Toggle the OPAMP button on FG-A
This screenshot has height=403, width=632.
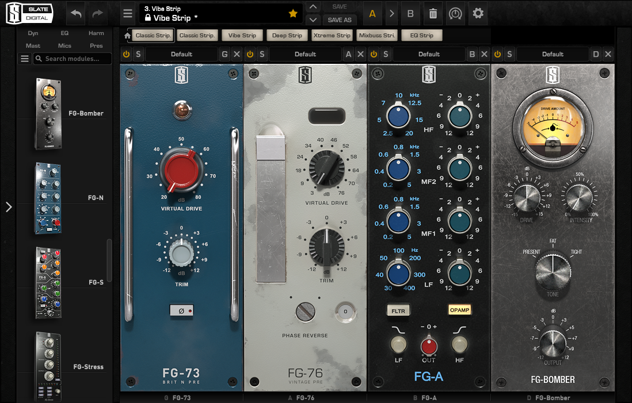[x=459, y=310]
